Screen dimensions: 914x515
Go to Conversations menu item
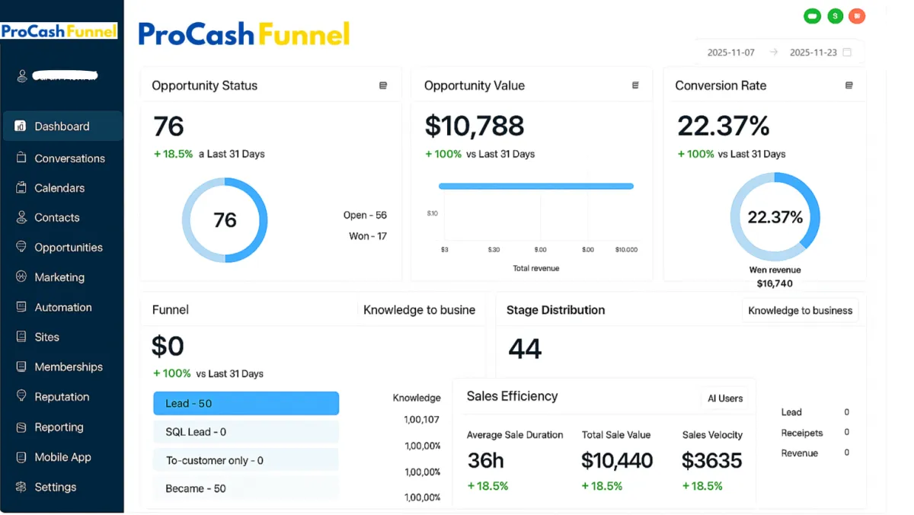coord(69,158)
